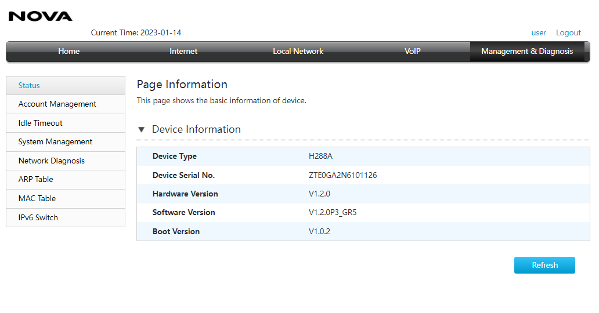Open the Home tab
Viewport: 599px width, 313px height.
click(x=68, y=51)
